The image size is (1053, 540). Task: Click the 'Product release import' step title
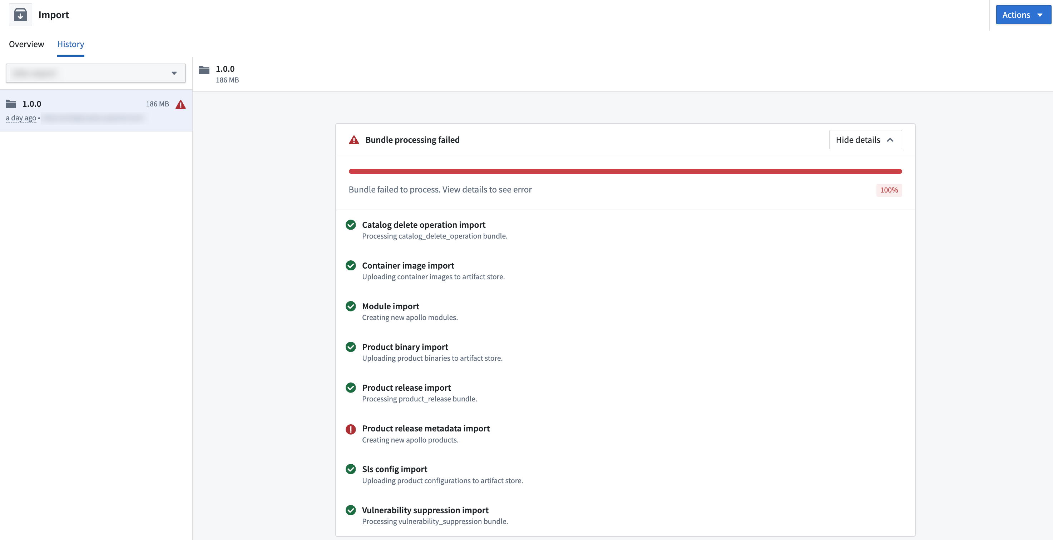pyautogui.click(x=406, y=387)
